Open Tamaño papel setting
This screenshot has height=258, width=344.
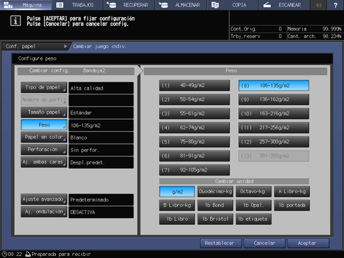pos(44,112)
